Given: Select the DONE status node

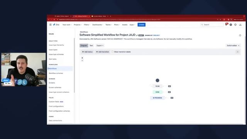Looking at the screenshot, I should coord(157,92).
